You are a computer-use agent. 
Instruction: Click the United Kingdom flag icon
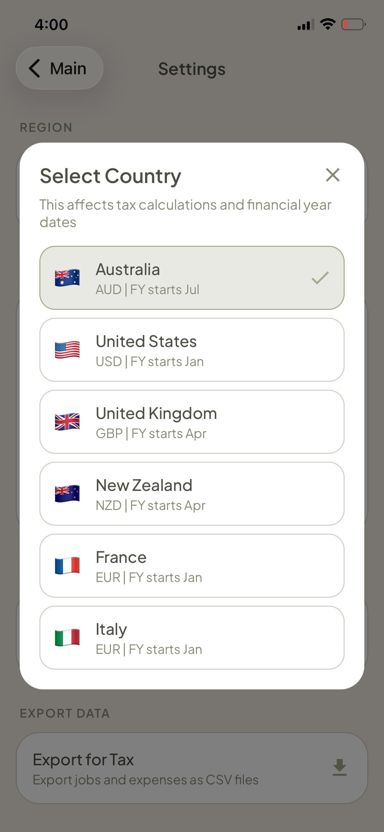(66, 422)
